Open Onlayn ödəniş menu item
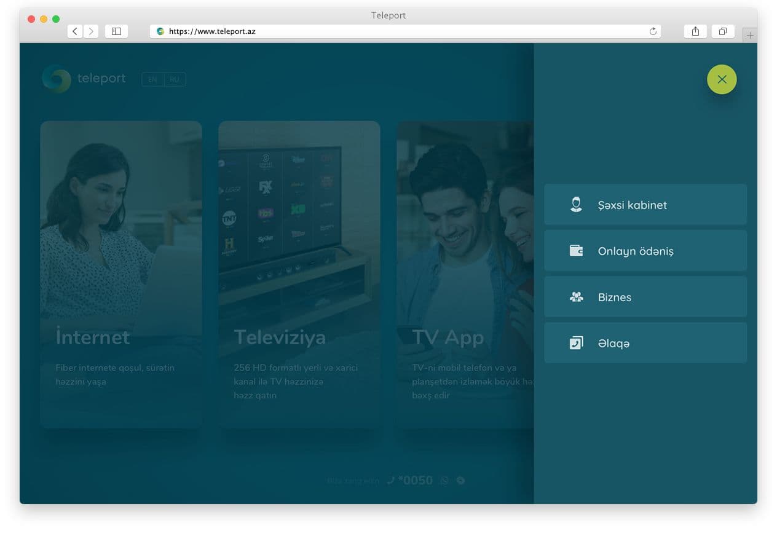Viewport: 777px width, 547px height. click(645, 251)
